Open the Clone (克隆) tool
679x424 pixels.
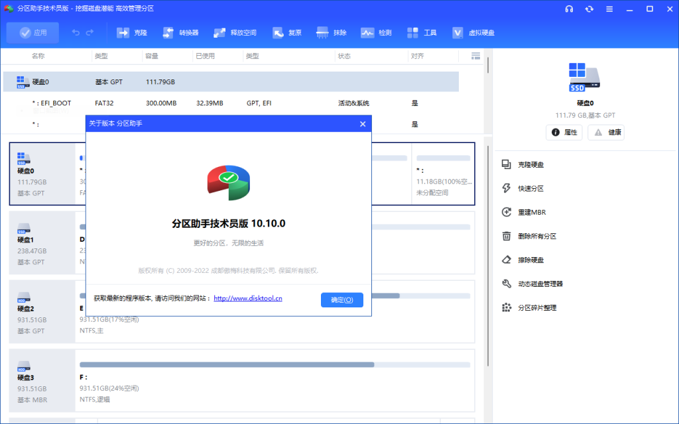coord(132,32)
